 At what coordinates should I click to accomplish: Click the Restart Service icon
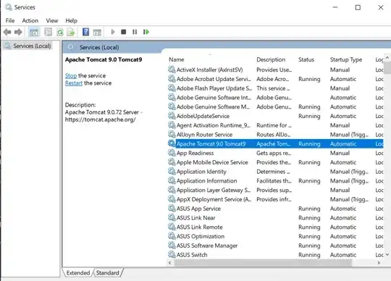point(146,32)
